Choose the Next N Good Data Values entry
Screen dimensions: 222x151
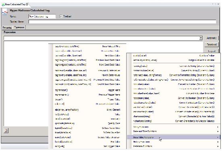[87, 84]
